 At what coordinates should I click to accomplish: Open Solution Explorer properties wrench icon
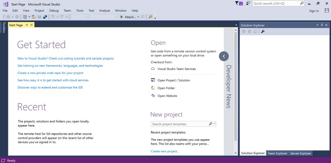coord(263,32)
